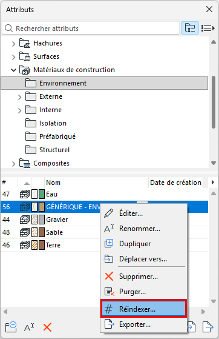219x339 pixels.
Task: Expand the Surfaces folder
Action: point(13,57)
